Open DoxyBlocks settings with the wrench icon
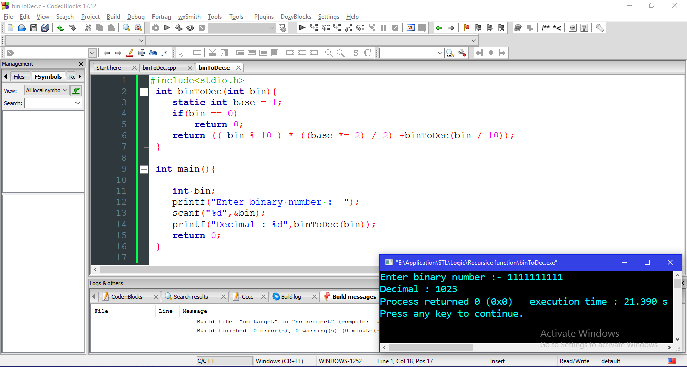Screen dimensions: 687x367 point(599,28)
